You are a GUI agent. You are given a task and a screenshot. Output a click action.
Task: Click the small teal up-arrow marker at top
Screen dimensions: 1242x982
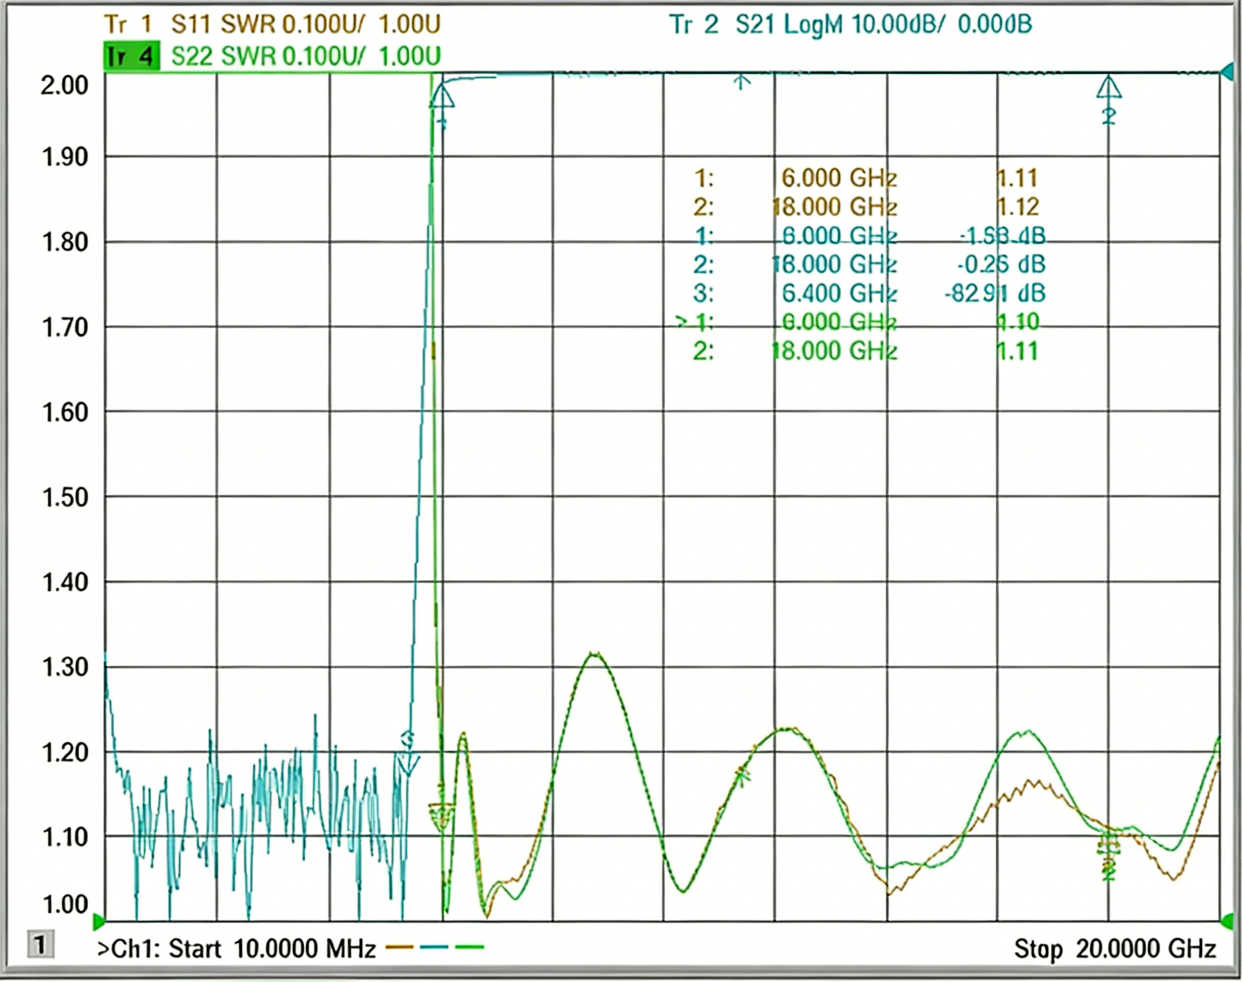point(741,82)
